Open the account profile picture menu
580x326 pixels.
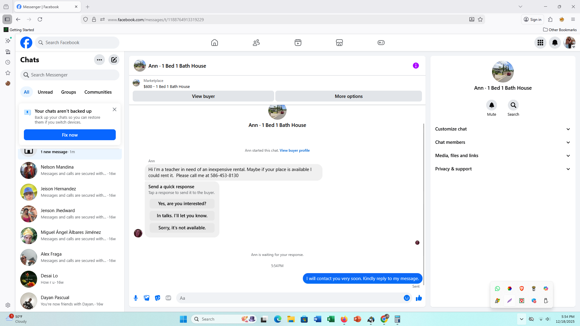[569, 43]
